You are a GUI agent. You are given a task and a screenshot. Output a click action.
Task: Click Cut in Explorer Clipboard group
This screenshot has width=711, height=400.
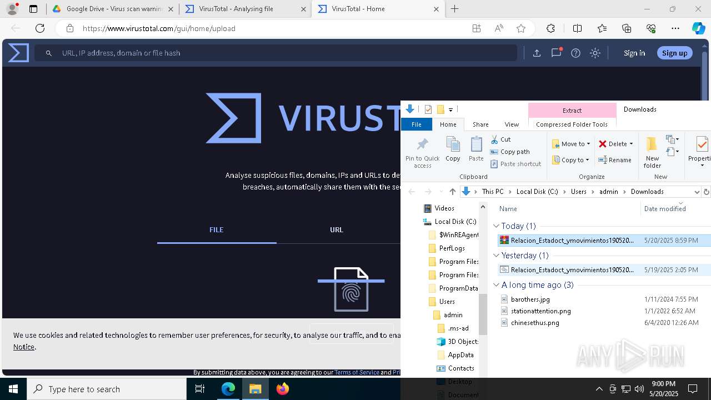(500, 139)
